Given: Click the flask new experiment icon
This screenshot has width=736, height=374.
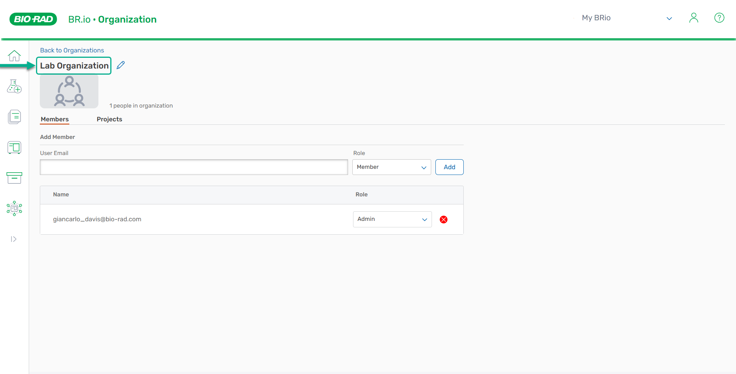Looking at the screenshot, I should click(x=14, y=87).
